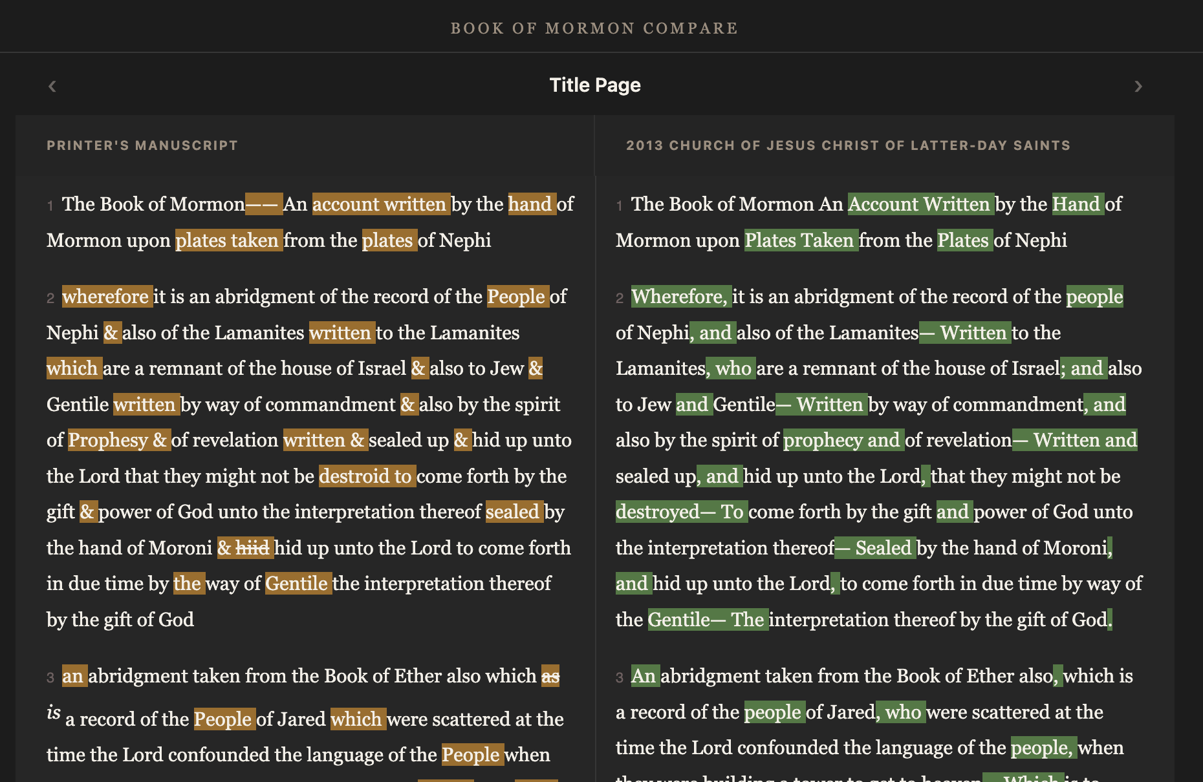This screenshot has width=1203, height=782.
Task: Click verse number 1 in manuscript column
Action: [x=50, y=206]
